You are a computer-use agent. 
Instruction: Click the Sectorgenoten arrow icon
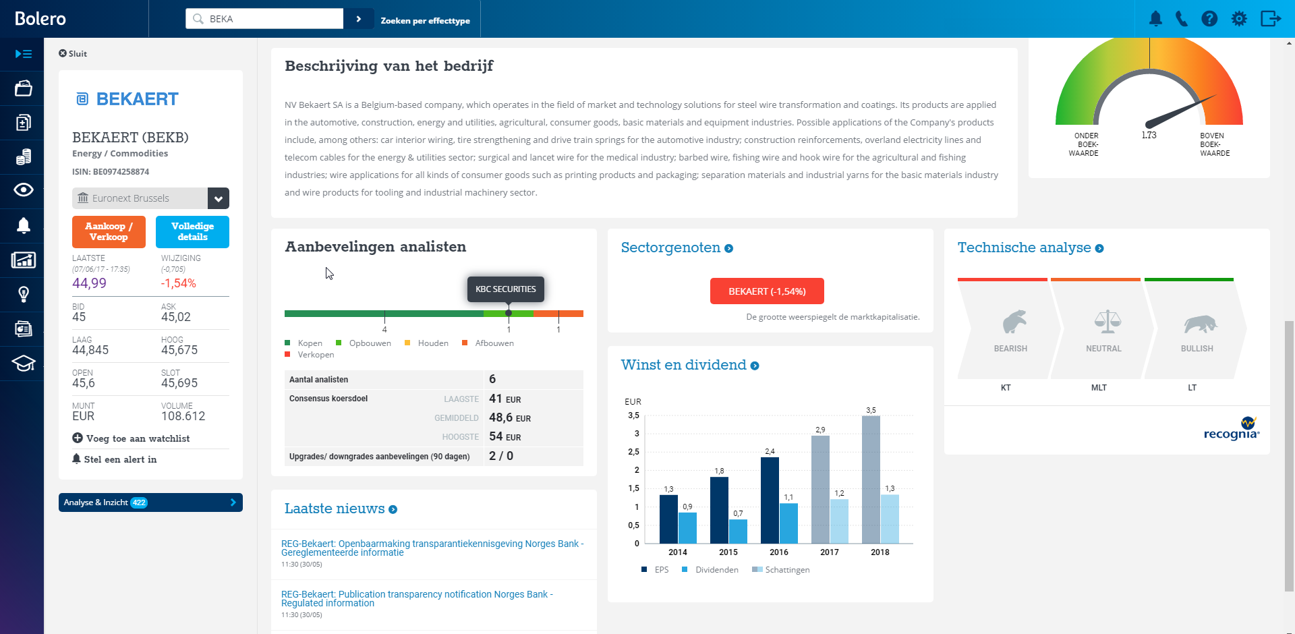click(x=728, y=249)
